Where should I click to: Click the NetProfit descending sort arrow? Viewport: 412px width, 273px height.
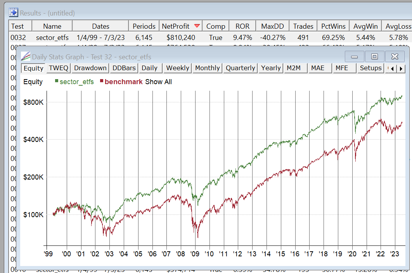point(197,26)
